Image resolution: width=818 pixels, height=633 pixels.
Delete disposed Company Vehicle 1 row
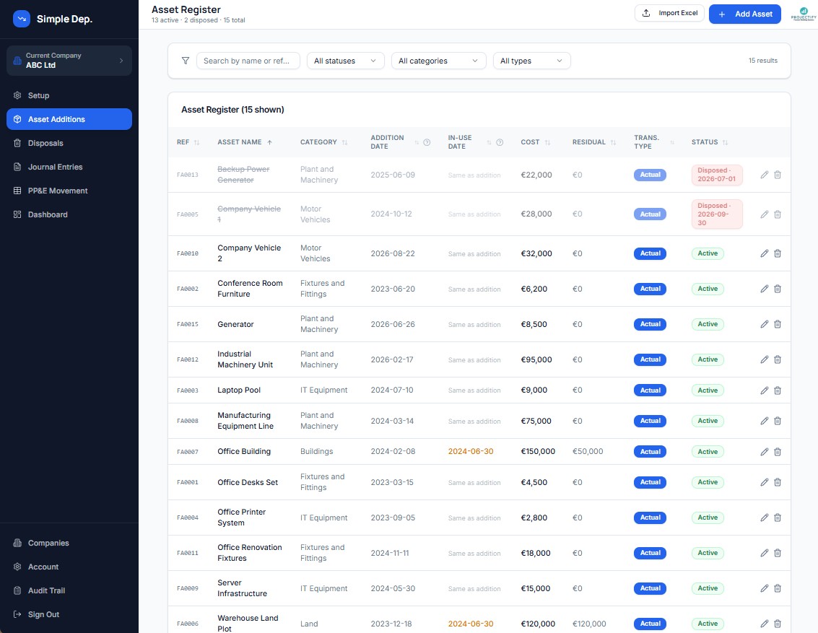(x=778, y=214)
